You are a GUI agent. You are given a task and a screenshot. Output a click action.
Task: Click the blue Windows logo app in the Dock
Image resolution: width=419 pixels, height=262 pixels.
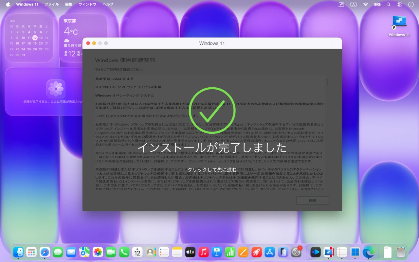click(355, 252)
